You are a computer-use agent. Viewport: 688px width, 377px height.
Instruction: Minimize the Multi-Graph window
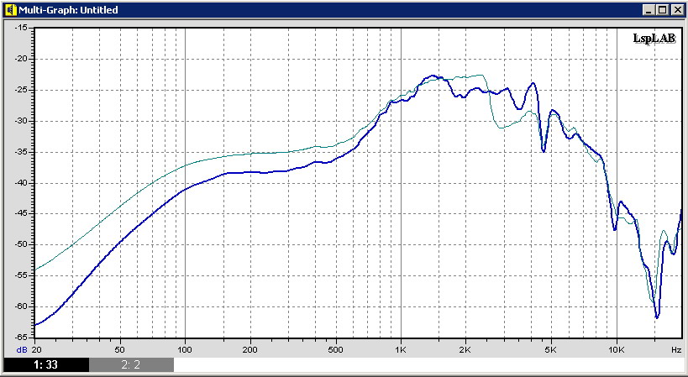pyautogui.click(x=649, y=9)
